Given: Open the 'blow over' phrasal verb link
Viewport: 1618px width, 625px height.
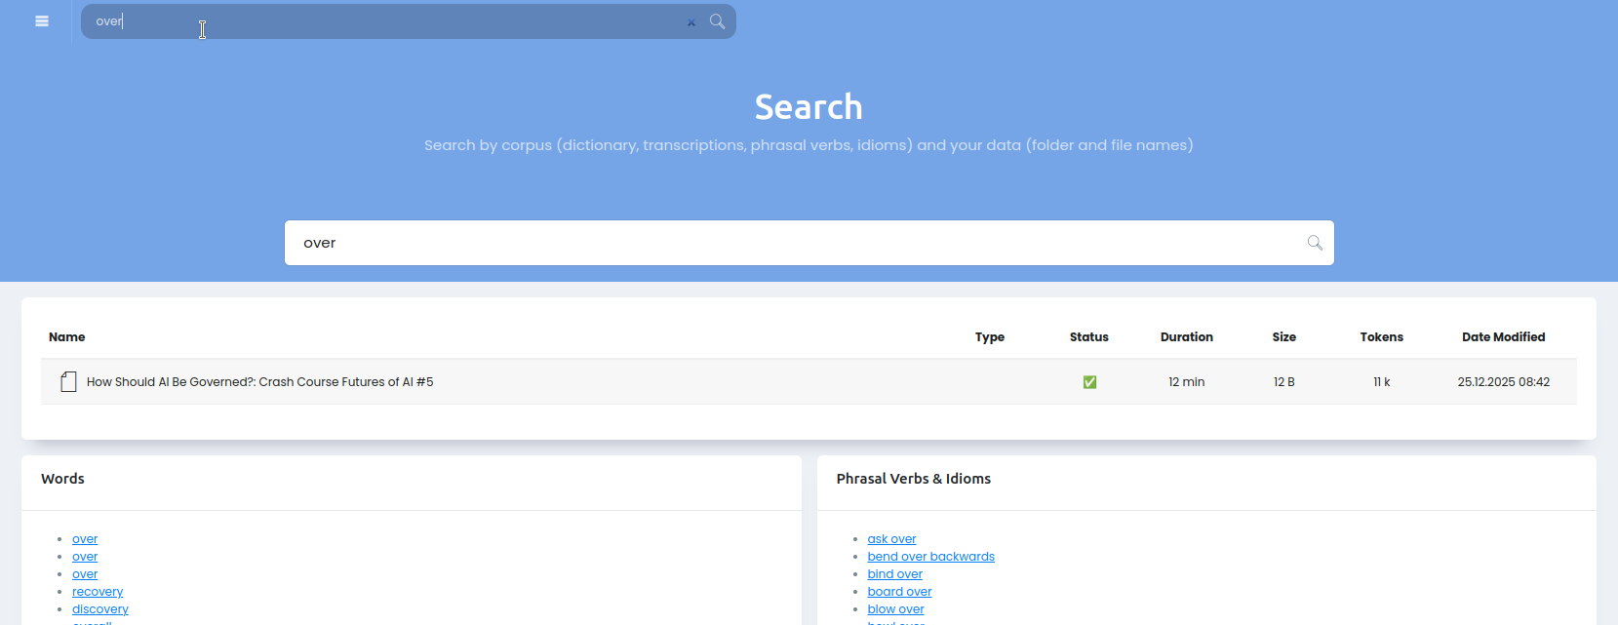Looking at the screenshot, I should click(x=895, y=609).
